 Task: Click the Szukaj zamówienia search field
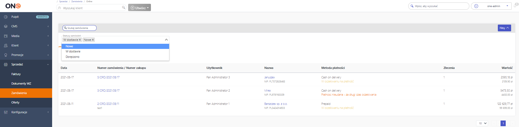click(x=80, y=28)
